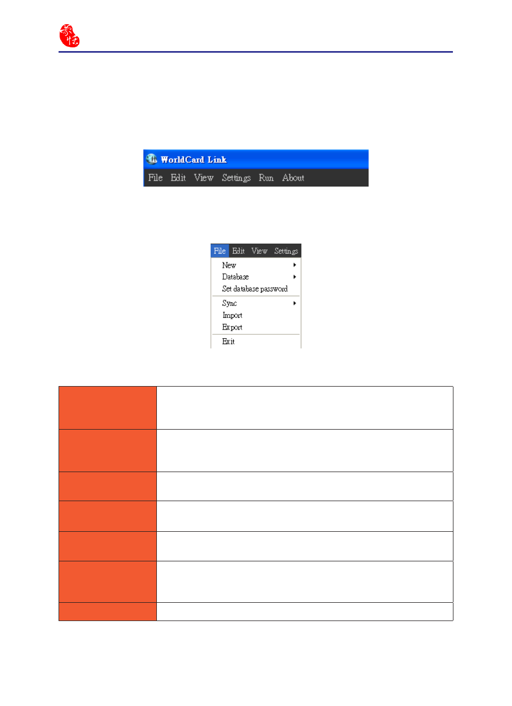Click the red logo in page header
This screenshot has width=512, height=706.
(x=69, y=35)
